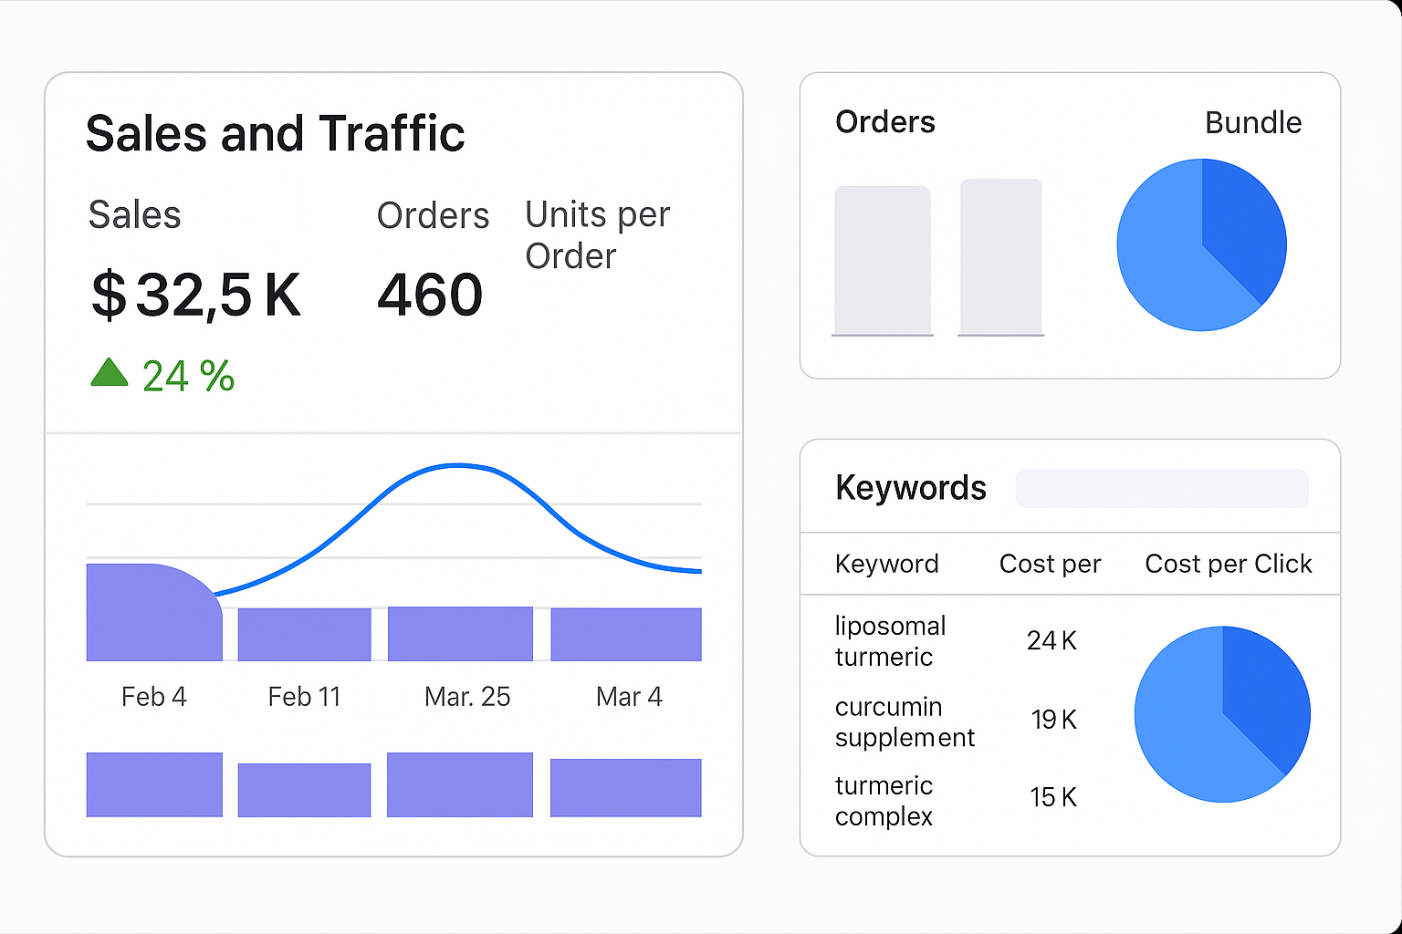Click the Bundle pie chart in Orders card
The image size is (1402, 934).
[x=1201, y=245]
